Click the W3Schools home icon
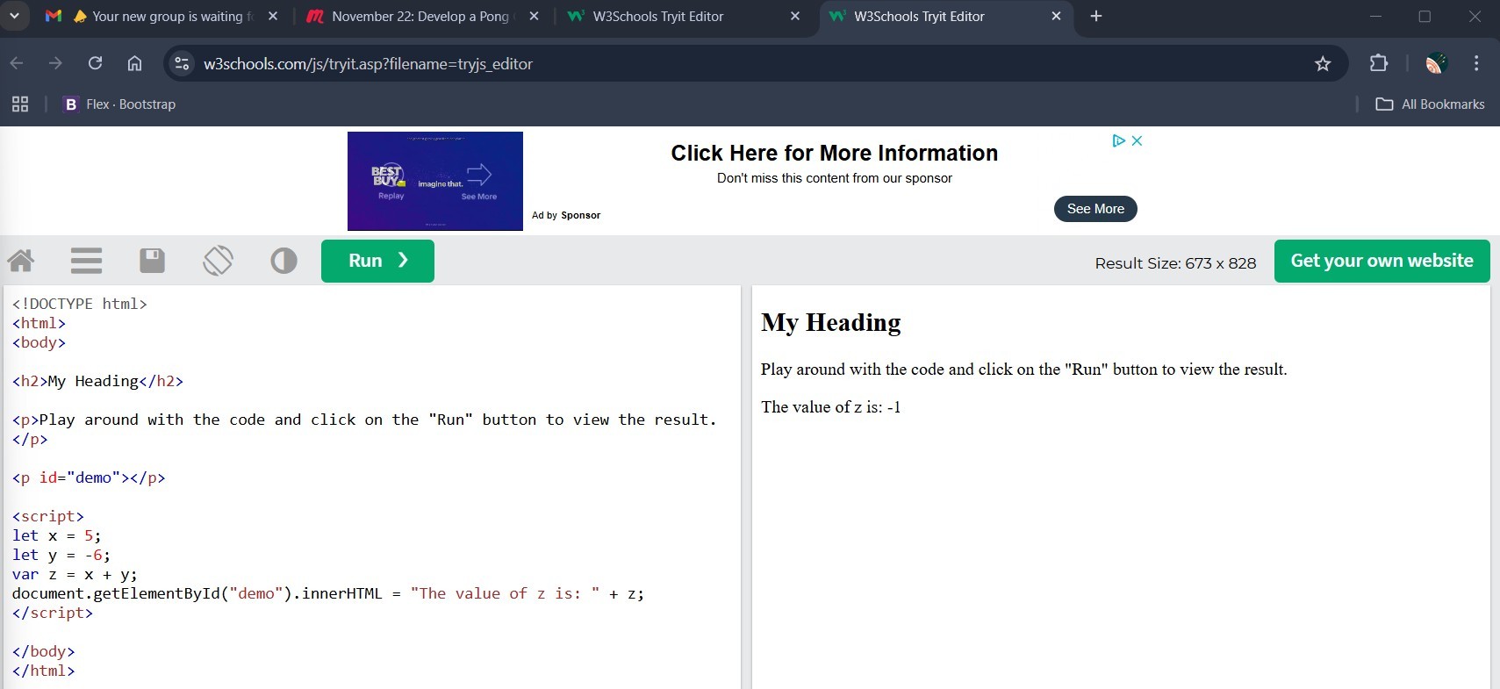The width and height of the screenshot is (1500, 689). point(21,261)
